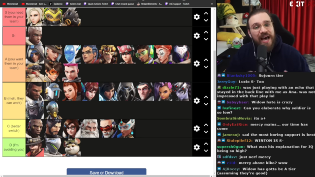Select the D (I'm avoiding you) green label

pos(14,147)
